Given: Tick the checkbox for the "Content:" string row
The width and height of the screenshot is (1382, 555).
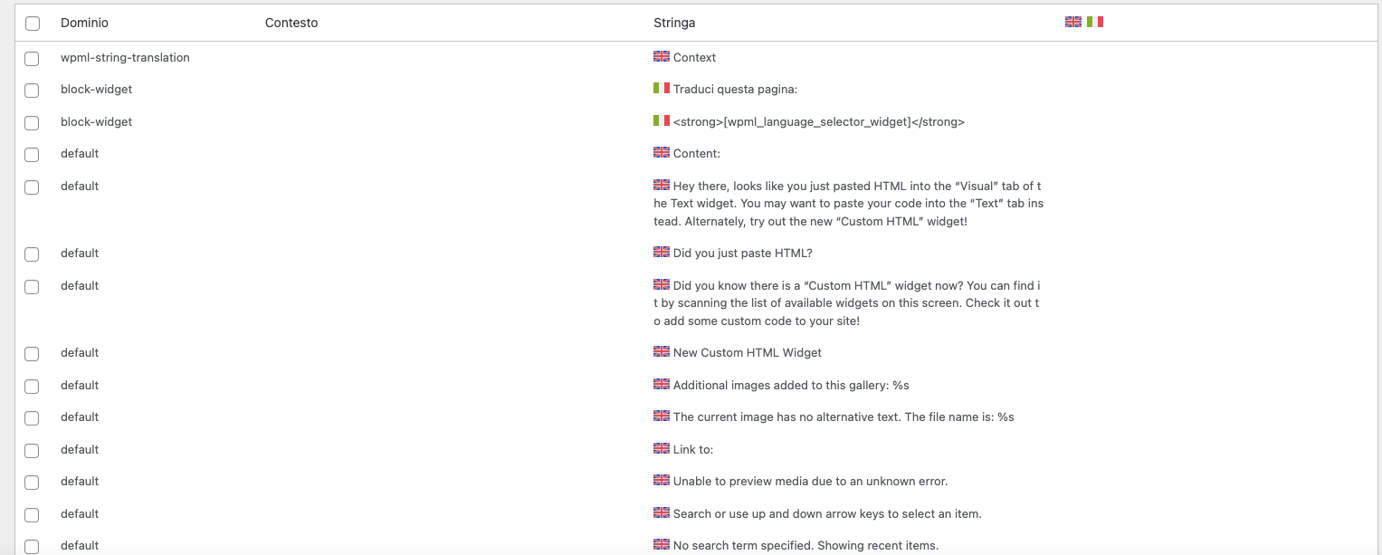Looking at the screenshot, I should click(32, 155).
